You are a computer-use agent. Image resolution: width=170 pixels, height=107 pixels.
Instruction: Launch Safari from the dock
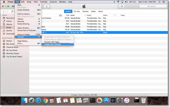[x=38, y=100]
